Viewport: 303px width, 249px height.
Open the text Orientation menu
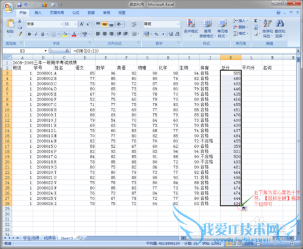point(120,24)
